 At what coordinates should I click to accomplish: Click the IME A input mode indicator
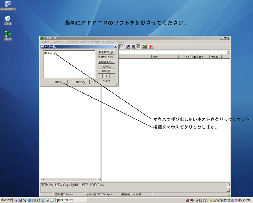coord(197,200)
